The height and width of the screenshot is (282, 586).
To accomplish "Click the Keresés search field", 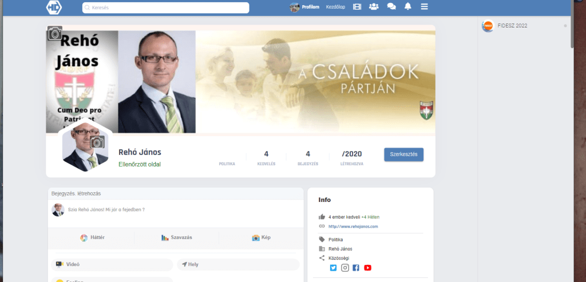I will pos(166,7).
